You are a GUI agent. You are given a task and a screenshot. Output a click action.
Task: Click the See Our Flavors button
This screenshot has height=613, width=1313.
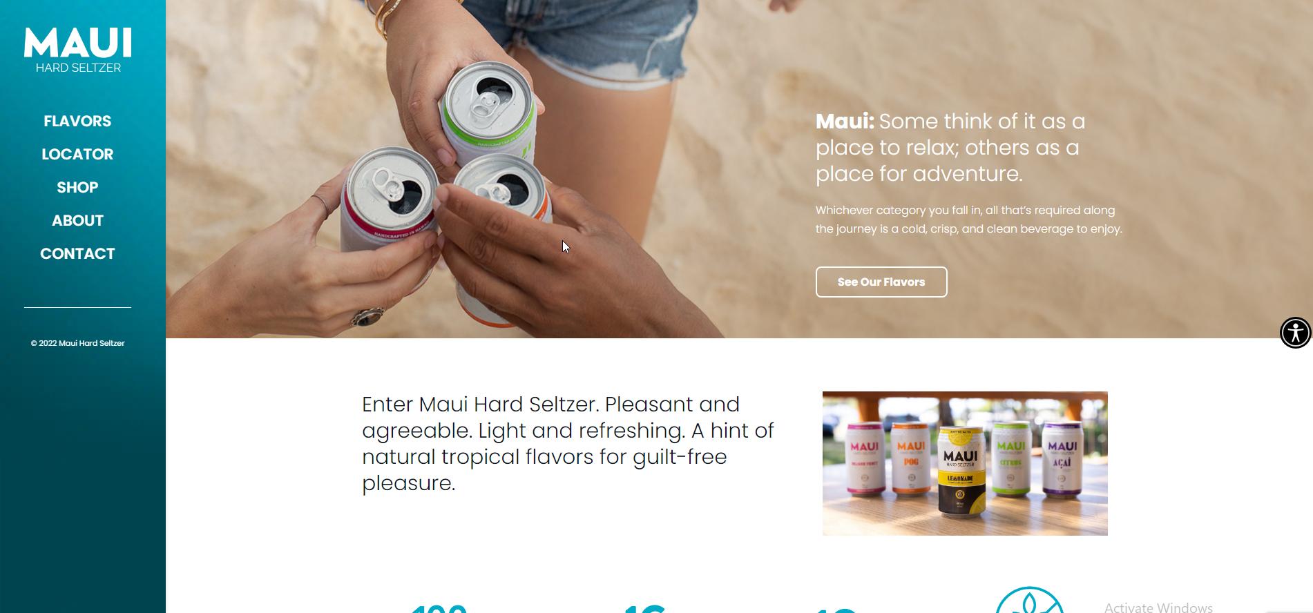tap(881, 282)
